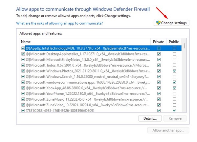Image resolution: width=197 pixels, height=142 pixels.
Task: Uncheck the Microsoft.YourPhone name checkbox
Action: coord(23,93)
